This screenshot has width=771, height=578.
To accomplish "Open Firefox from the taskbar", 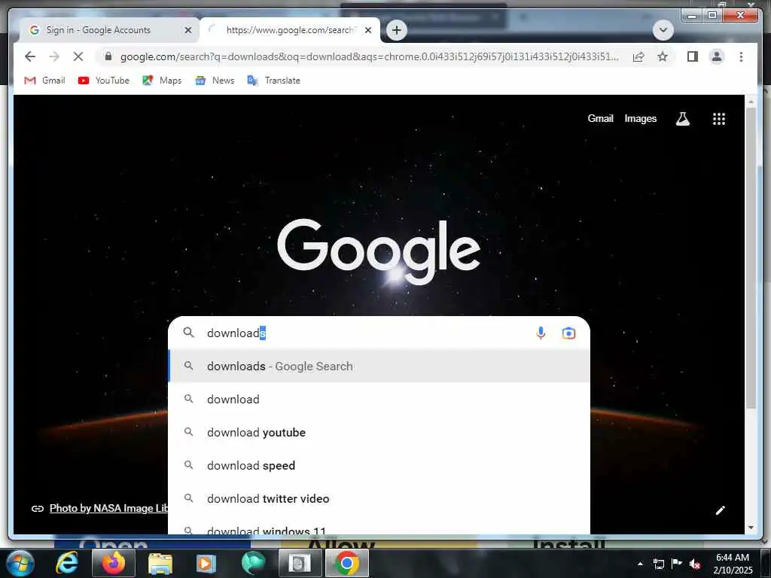I will 114,563.
